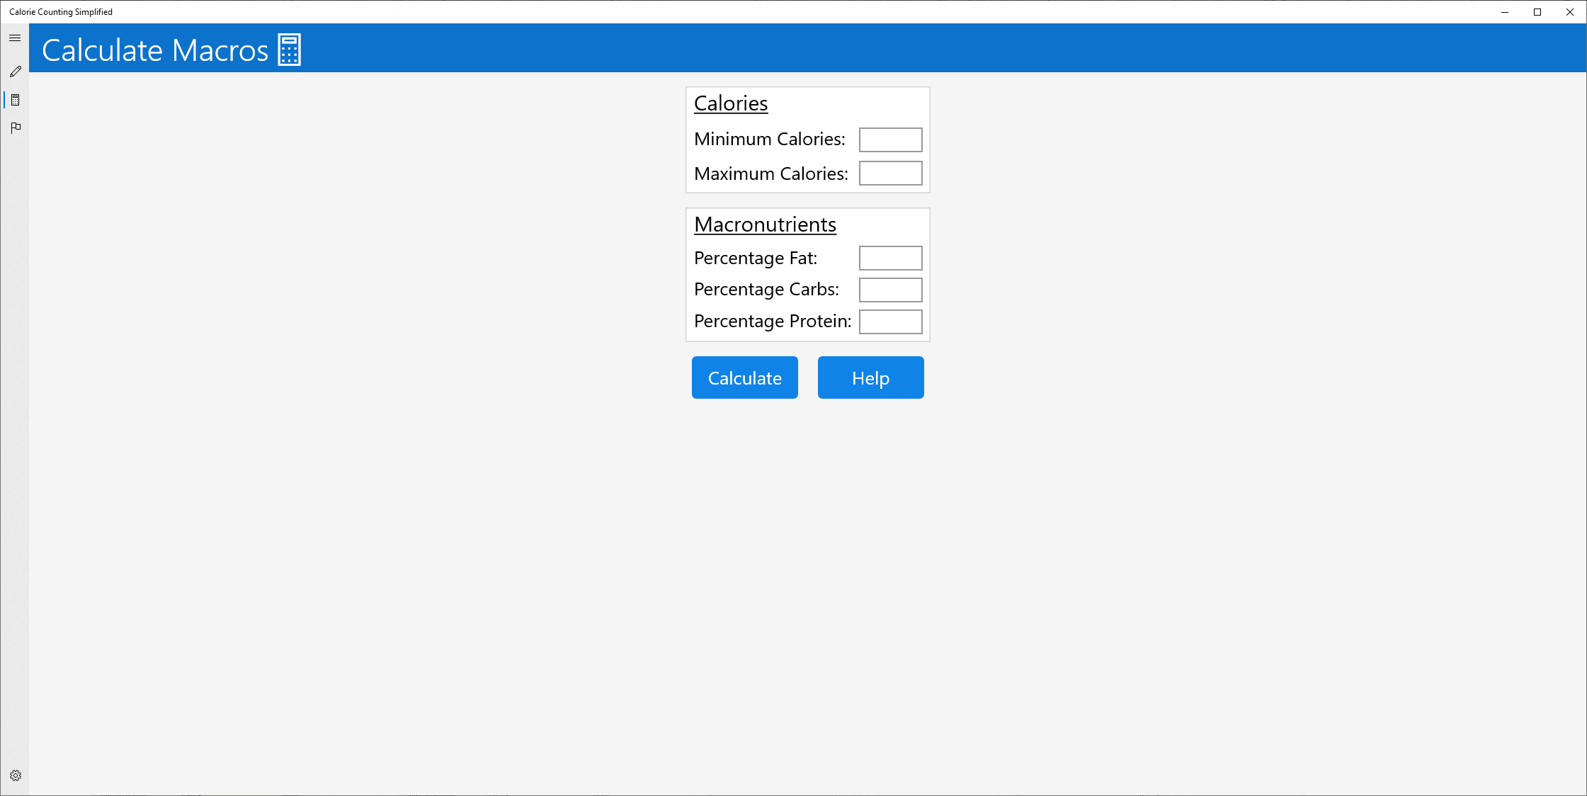Focus the Maximum Calories input box

[x=890, y=174]
